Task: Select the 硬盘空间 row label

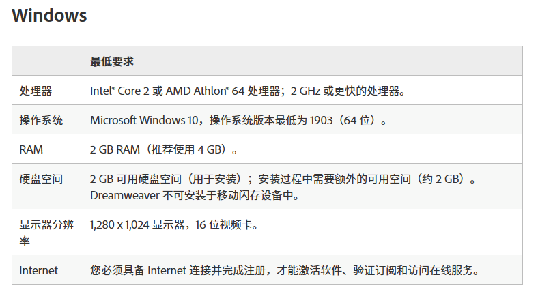Action: click(41, 179)
